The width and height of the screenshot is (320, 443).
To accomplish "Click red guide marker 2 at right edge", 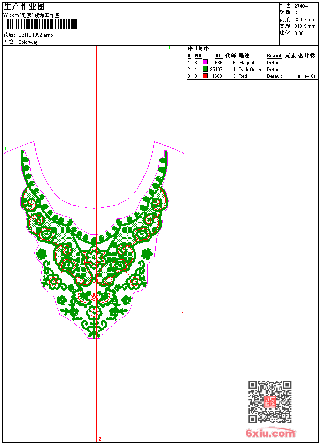I will (x=182, y=313).
